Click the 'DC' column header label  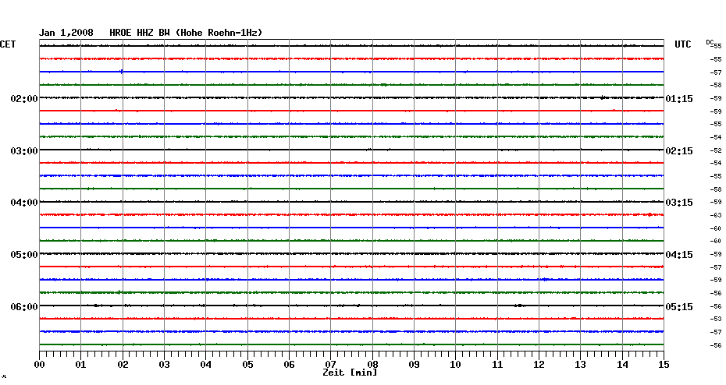coord(710,42)
